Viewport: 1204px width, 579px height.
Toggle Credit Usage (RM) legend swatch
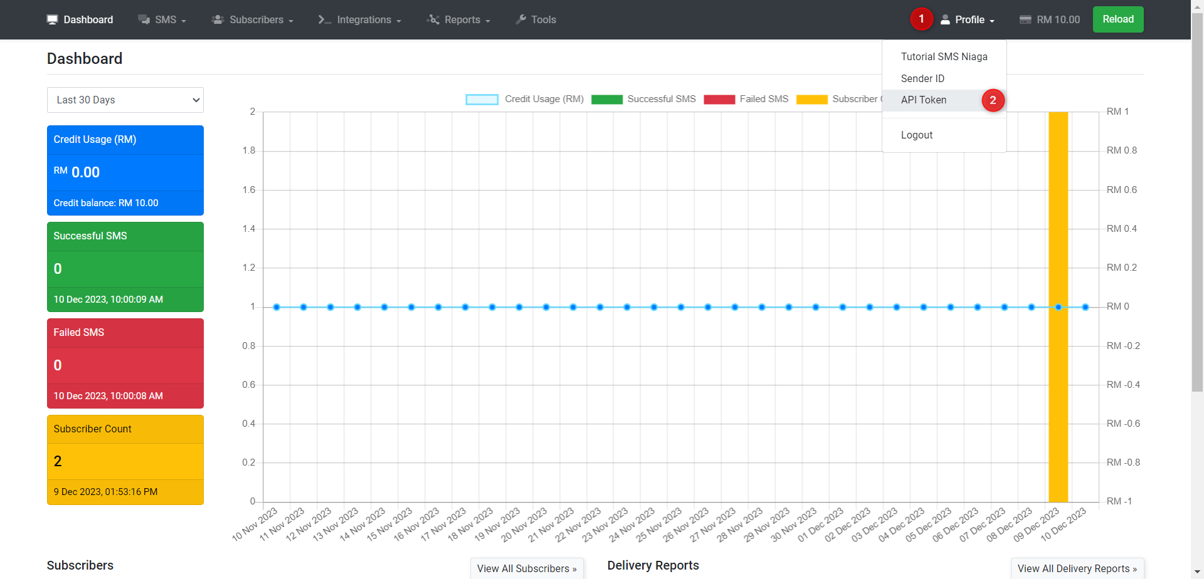point(482,99)
